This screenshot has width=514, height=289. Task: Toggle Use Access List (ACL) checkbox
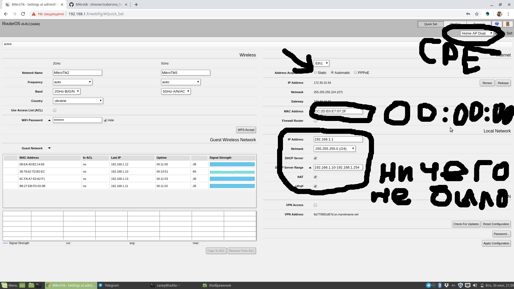55,110
